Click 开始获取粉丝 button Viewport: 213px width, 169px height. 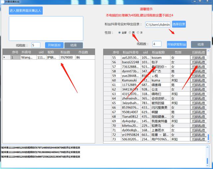(177, 44)
